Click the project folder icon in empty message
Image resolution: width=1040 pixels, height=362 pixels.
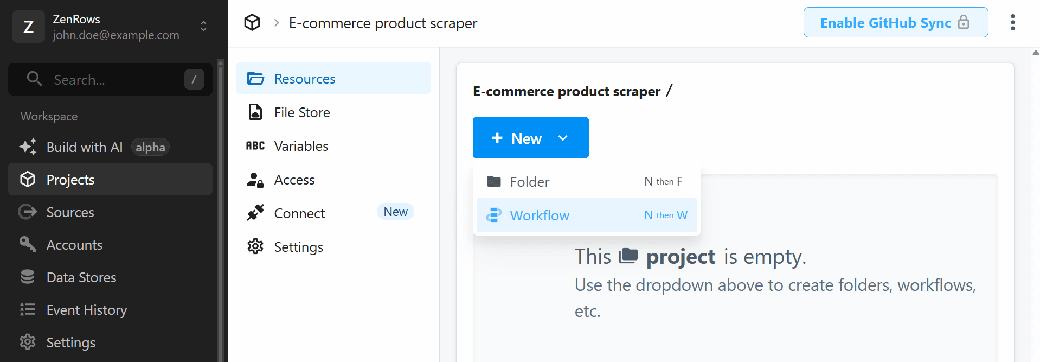(x=628, y=255)
